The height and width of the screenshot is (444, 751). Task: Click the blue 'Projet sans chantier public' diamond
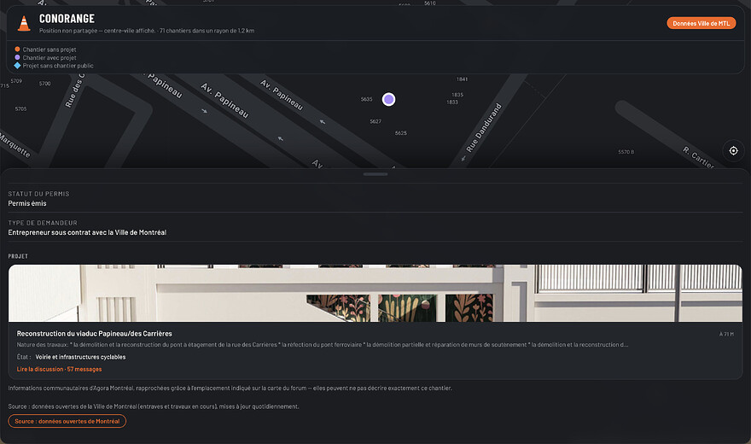[x=17, y=65]
